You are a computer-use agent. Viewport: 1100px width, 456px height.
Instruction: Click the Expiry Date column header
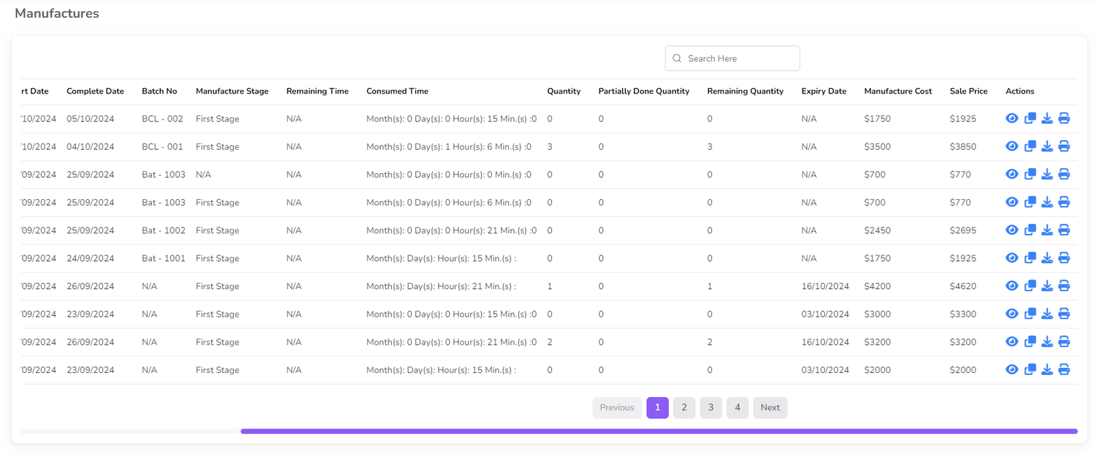point(824,91)
